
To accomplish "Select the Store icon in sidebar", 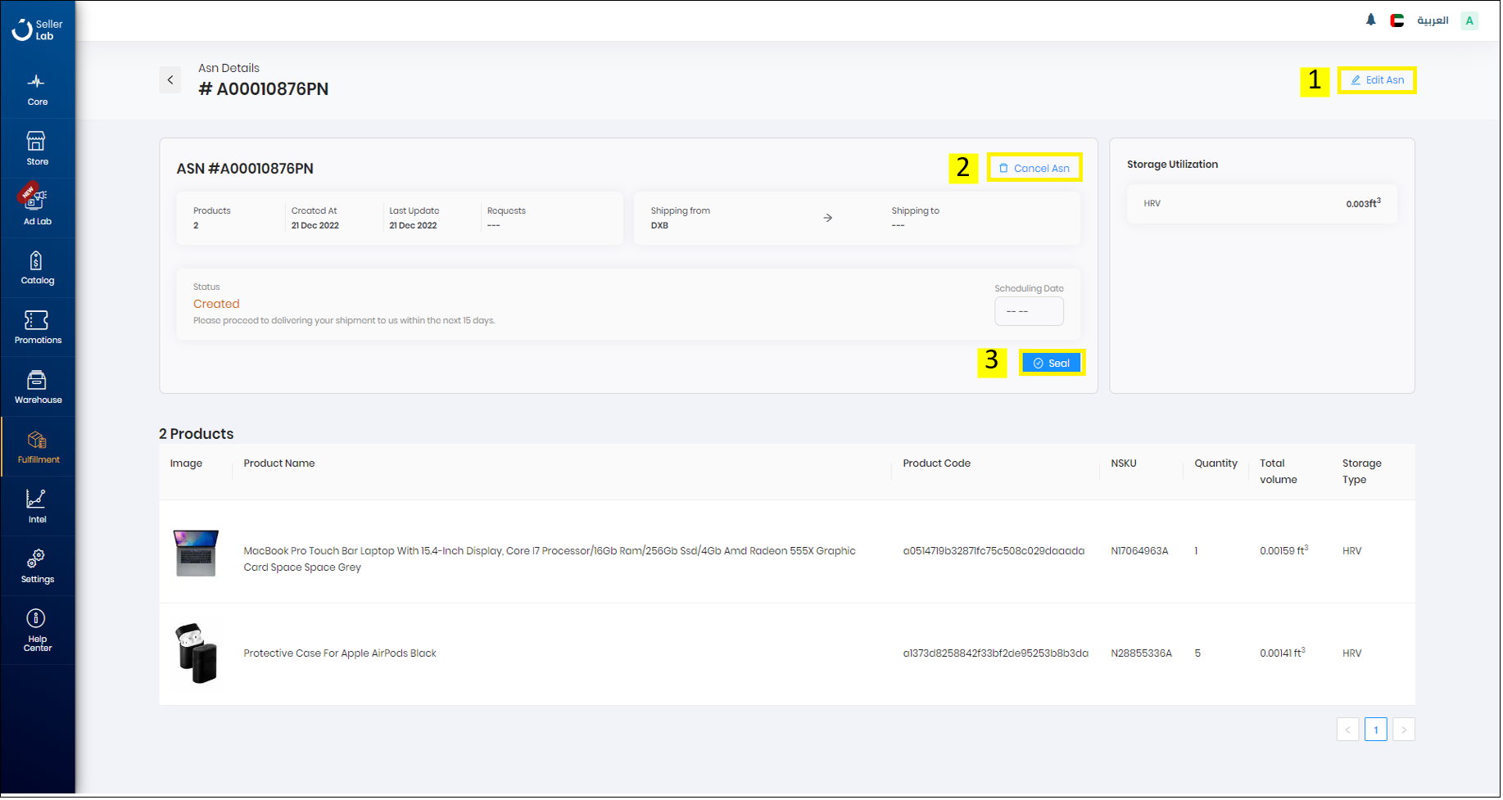I will click(37, 147).
